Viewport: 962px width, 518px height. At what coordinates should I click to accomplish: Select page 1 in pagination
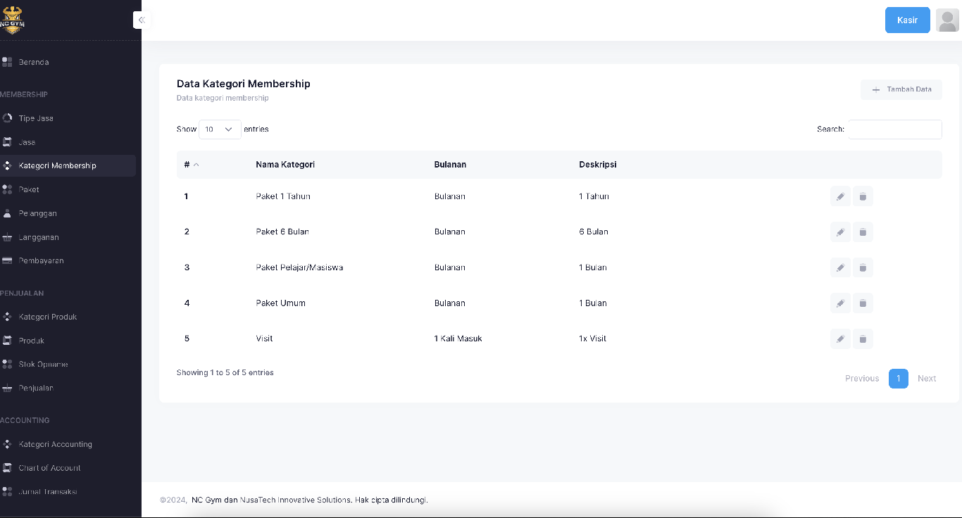click(x=898, y=379)
